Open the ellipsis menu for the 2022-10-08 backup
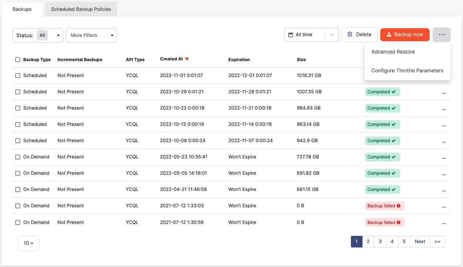Image resolution: width=463 pixels, height=267 pixels. click(x=443, y=141)
